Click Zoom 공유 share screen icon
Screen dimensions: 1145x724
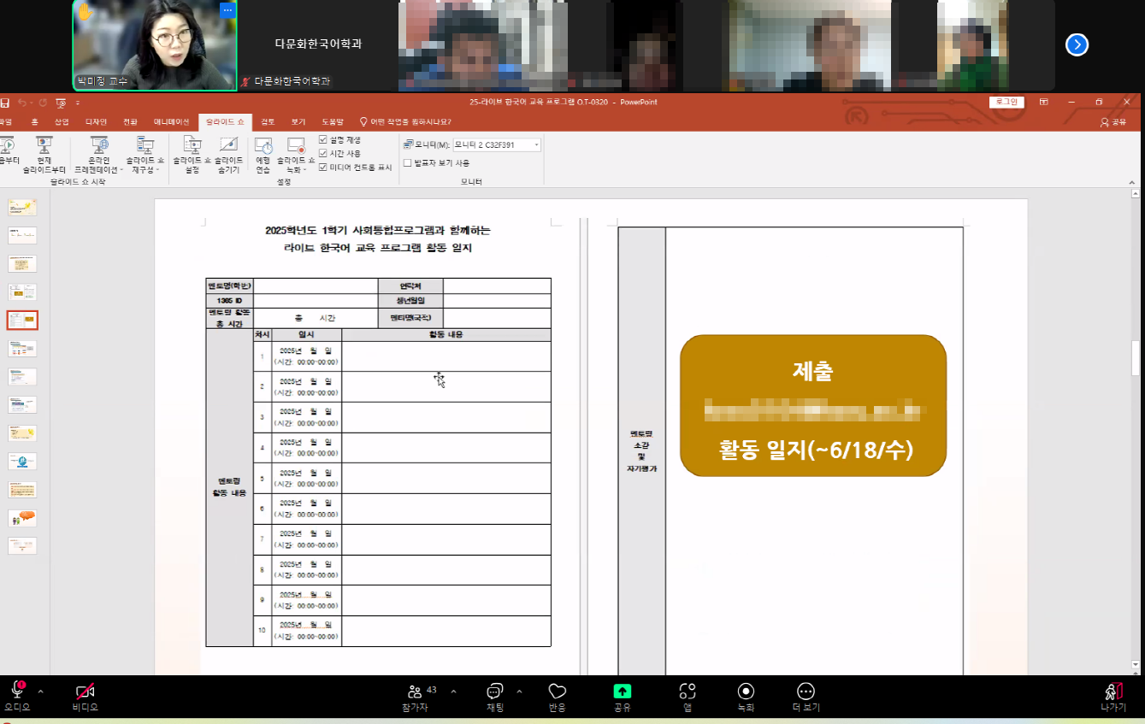[622, 697]
